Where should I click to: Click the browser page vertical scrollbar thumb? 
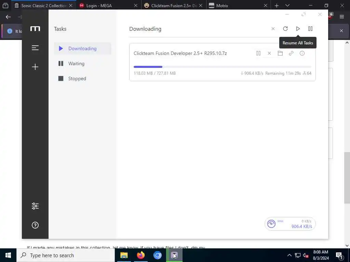[347, 178]
